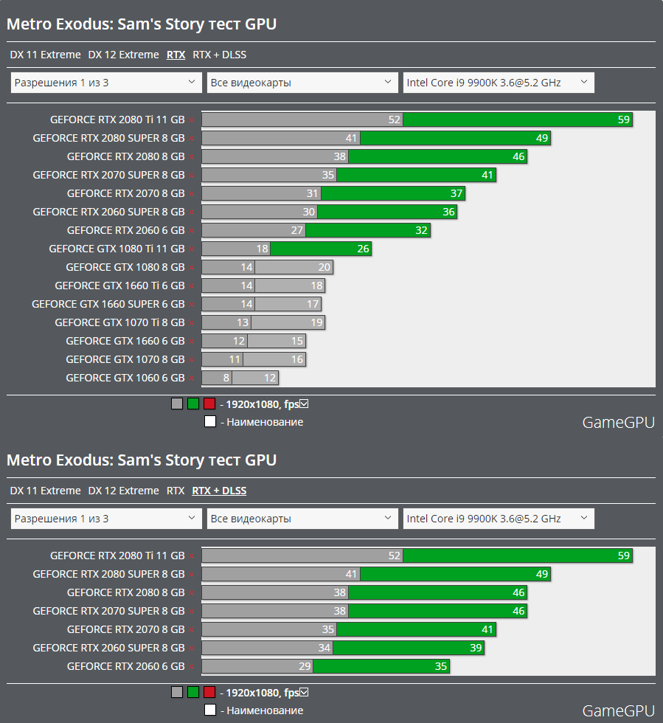Click red X next to RTX 2070 8 GB, upper chart
This screenshot has width=663, height=723.
click(191, 193)
